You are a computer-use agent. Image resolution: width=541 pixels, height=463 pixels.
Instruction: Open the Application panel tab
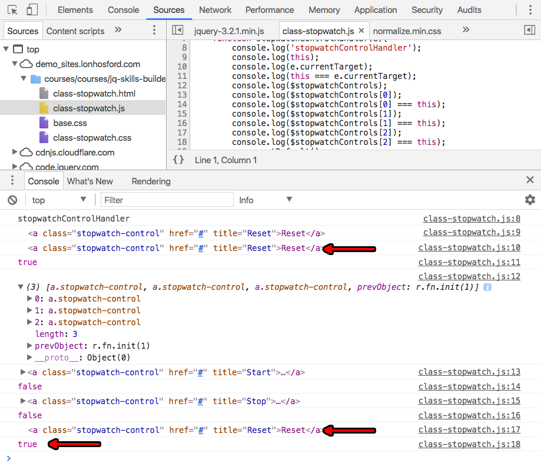376,10
